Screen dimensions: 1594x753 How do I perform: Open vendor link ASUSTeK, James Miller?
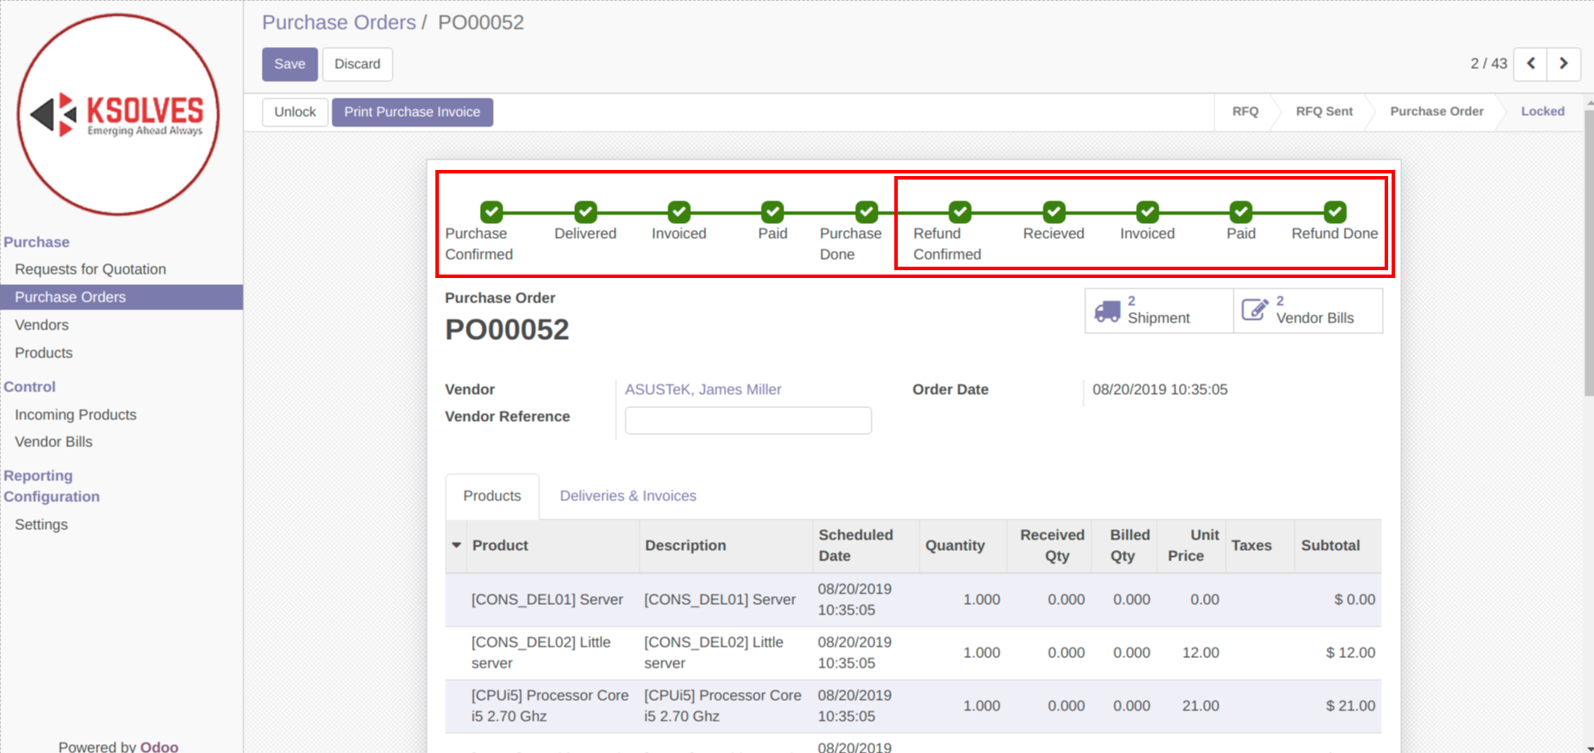tap(702, 390)
